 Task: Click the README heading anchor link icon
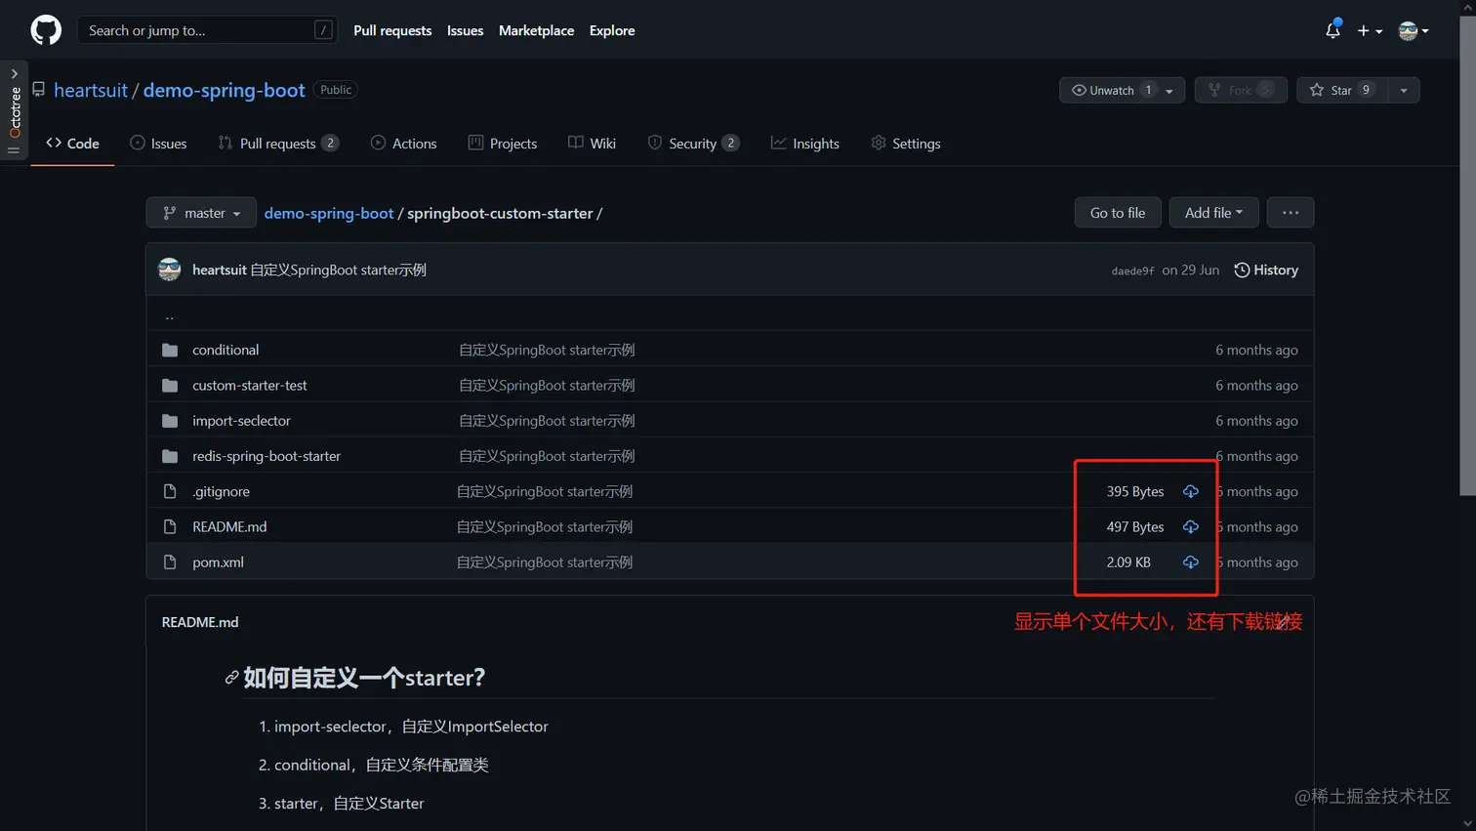231,677
